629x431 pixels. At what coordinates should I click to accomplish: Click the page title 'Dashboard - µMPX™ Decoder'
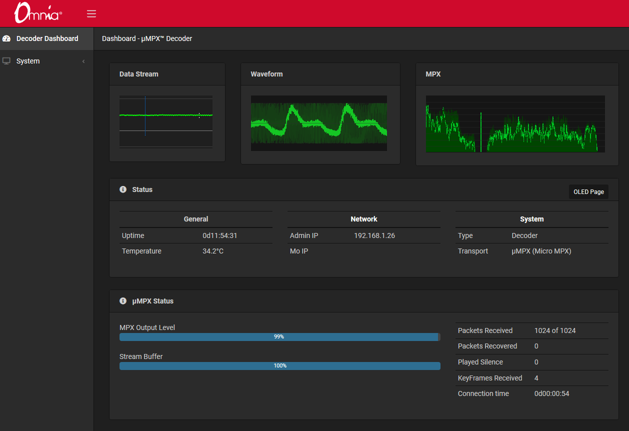(x=147, y=38)
